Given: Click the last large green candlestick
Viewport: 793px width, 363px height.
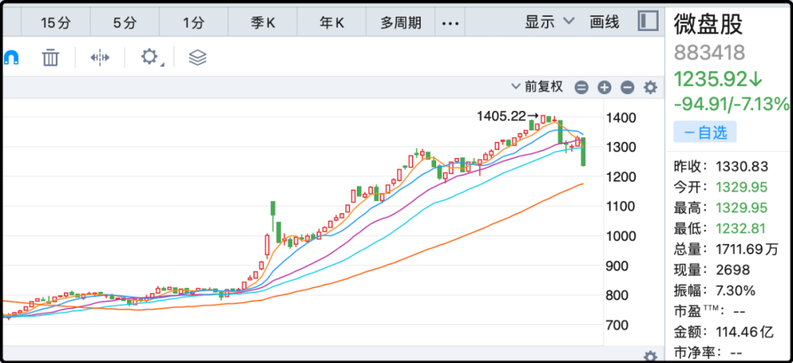Looking at the screenshot, I should [x=583, y=152].
